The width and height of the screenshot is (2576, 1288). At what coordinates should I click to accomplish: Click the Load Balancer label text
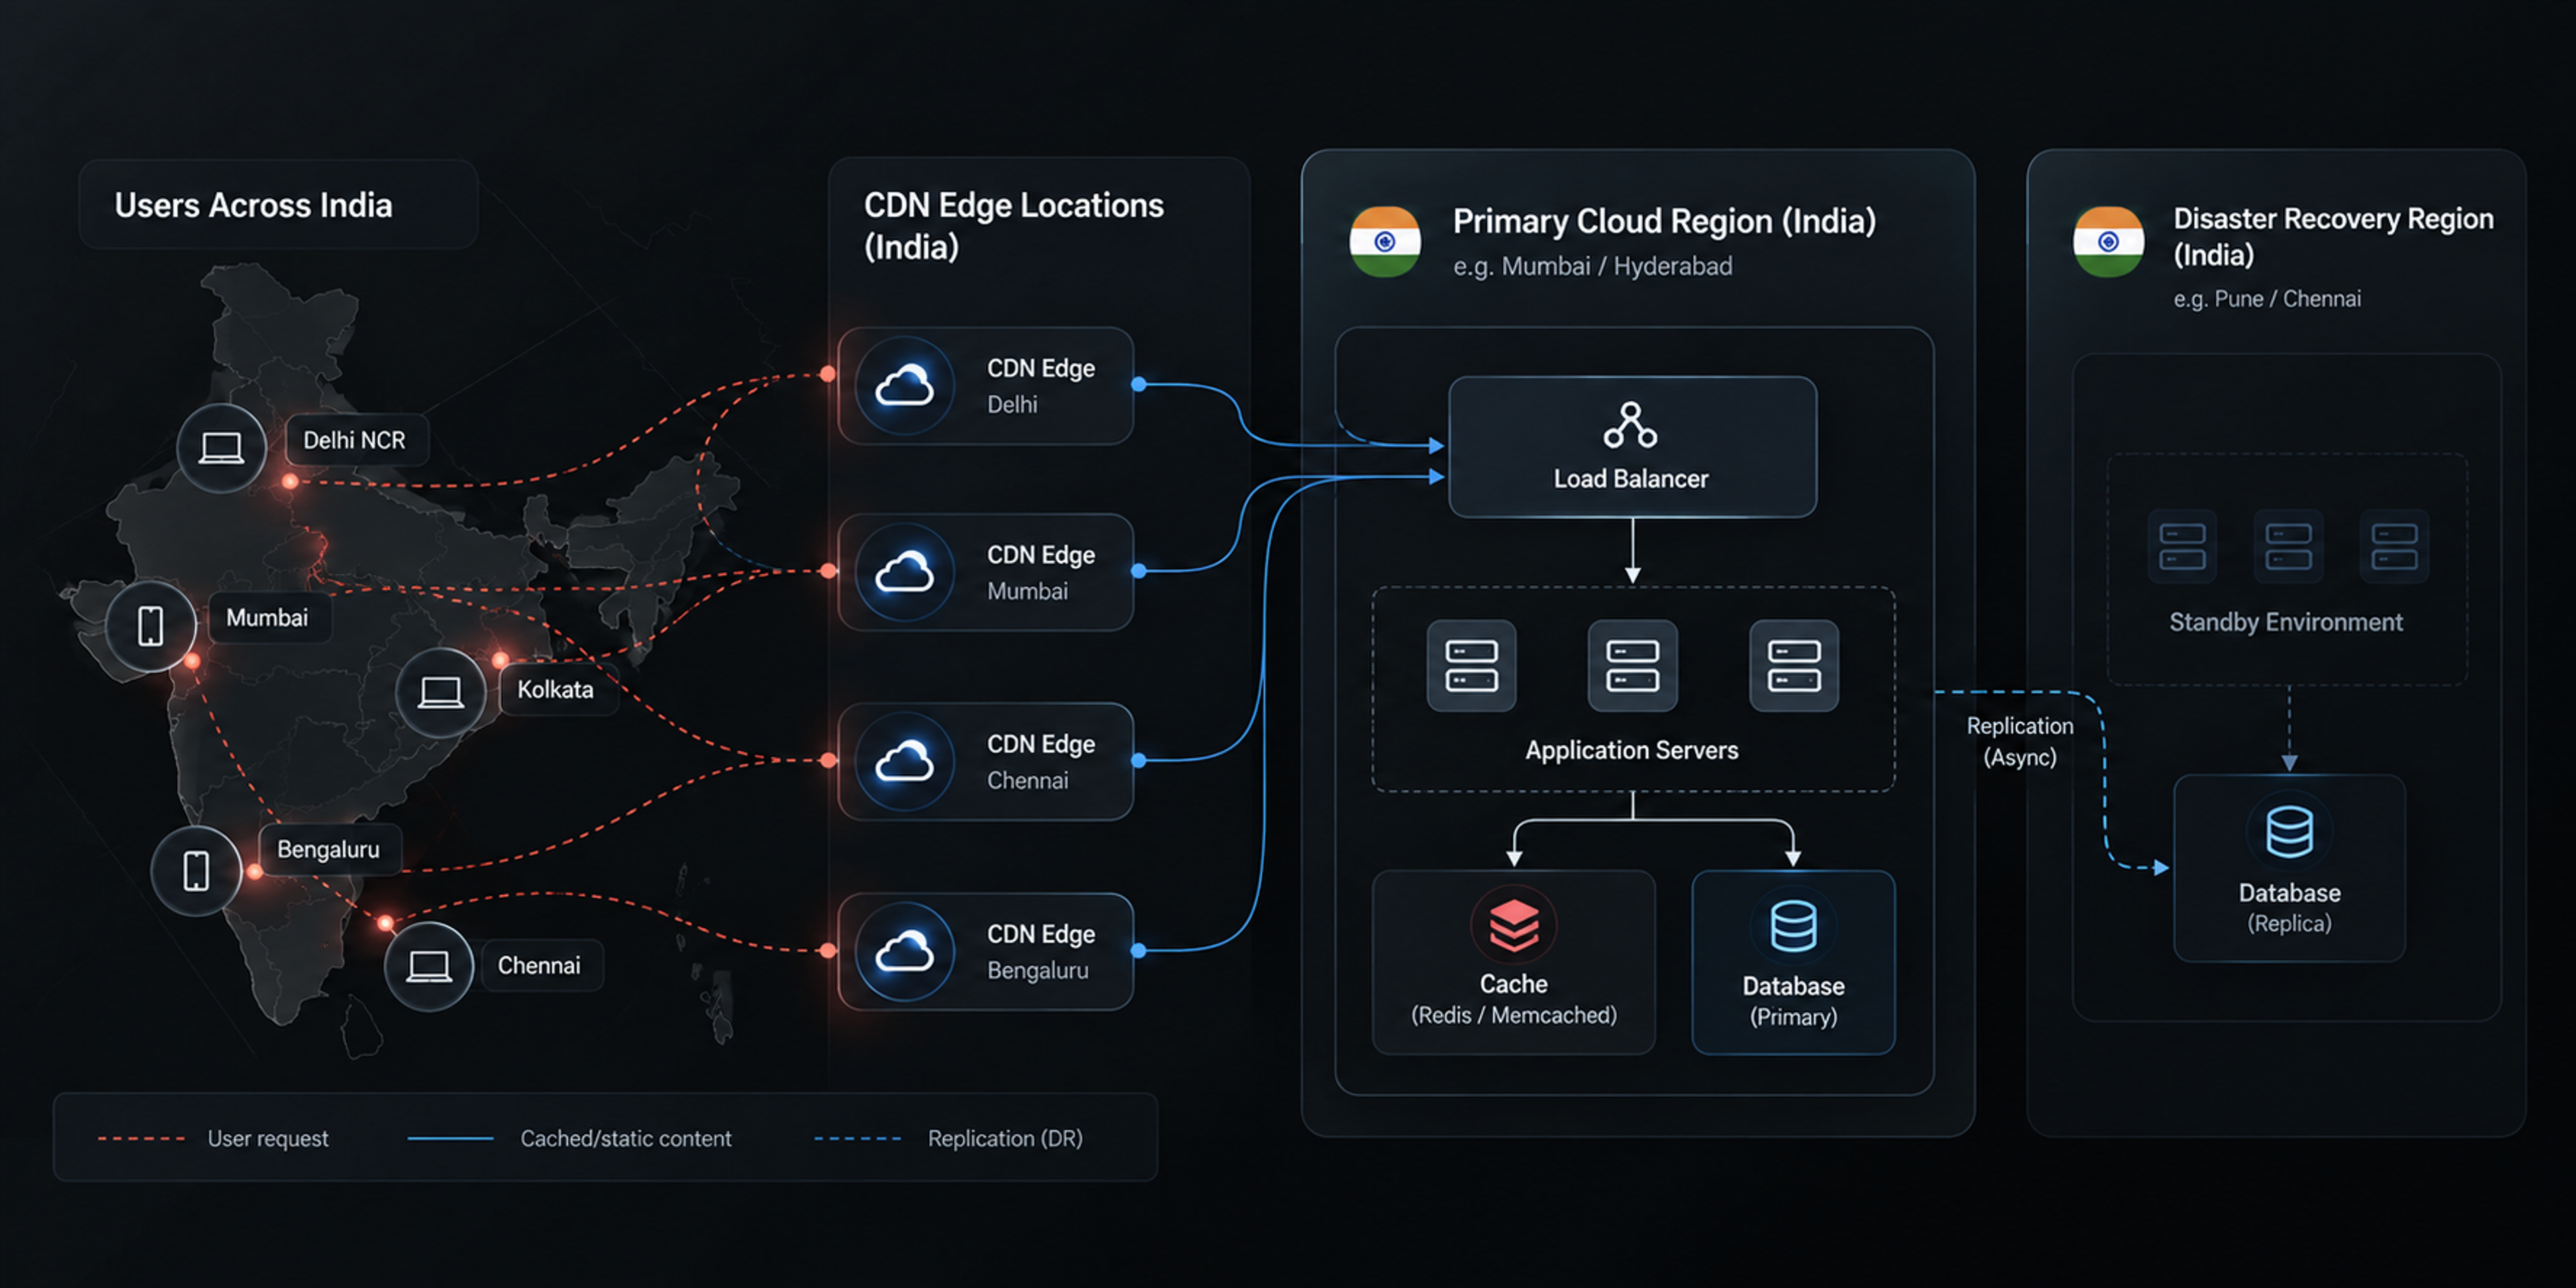pos(1631,478)
